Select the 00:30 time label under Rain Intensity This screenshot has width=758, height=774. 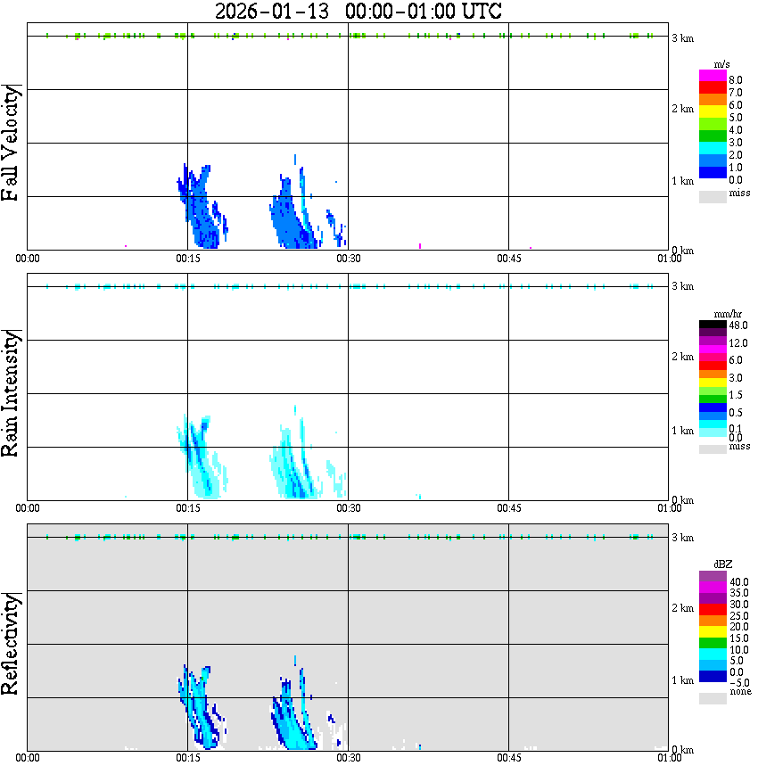point(348,508)
